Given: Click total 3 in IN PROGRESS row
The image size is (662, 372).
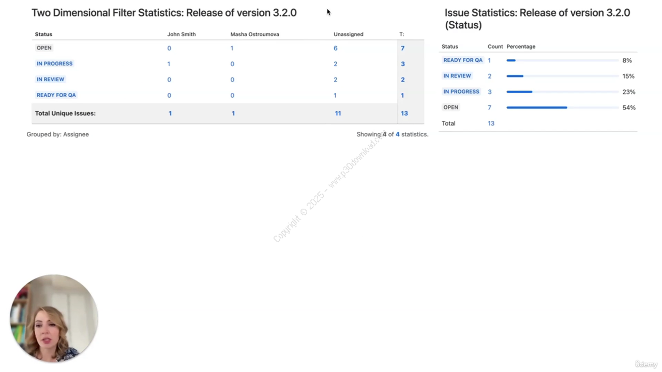Looking at the screenshot, I should [403, 64].
